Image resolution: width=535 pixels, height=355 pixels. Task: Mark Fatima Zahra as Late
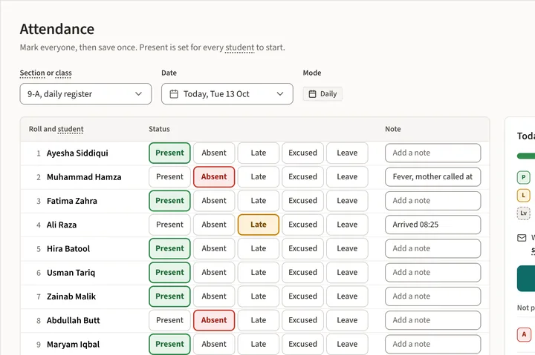point(259,201)
